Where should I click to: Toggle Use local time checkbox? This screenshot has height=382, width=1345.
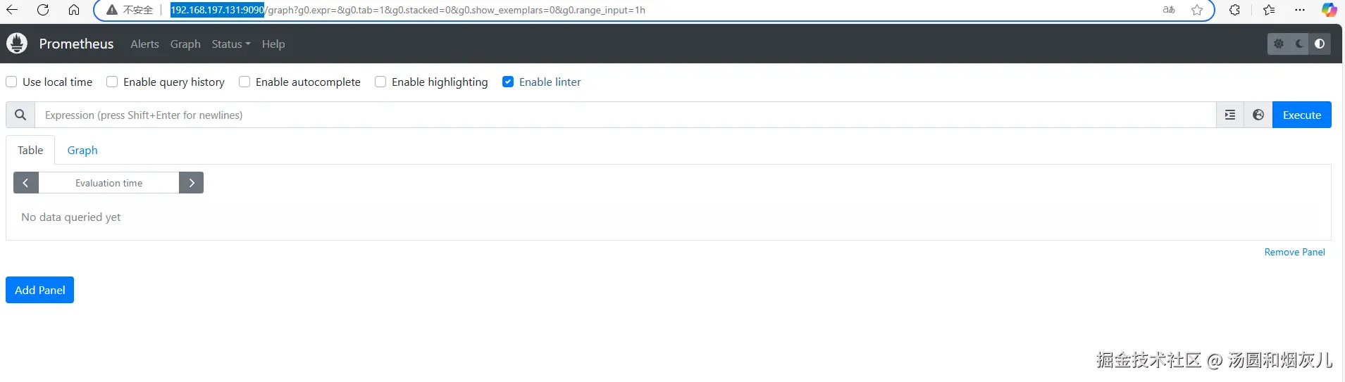click(x=11, y=82)
